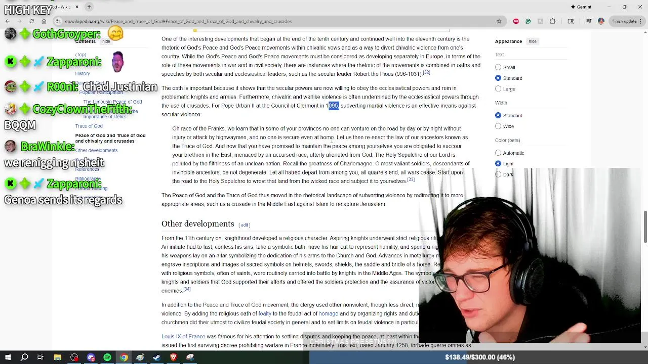Open Louis IX of France link

[183, 336]
